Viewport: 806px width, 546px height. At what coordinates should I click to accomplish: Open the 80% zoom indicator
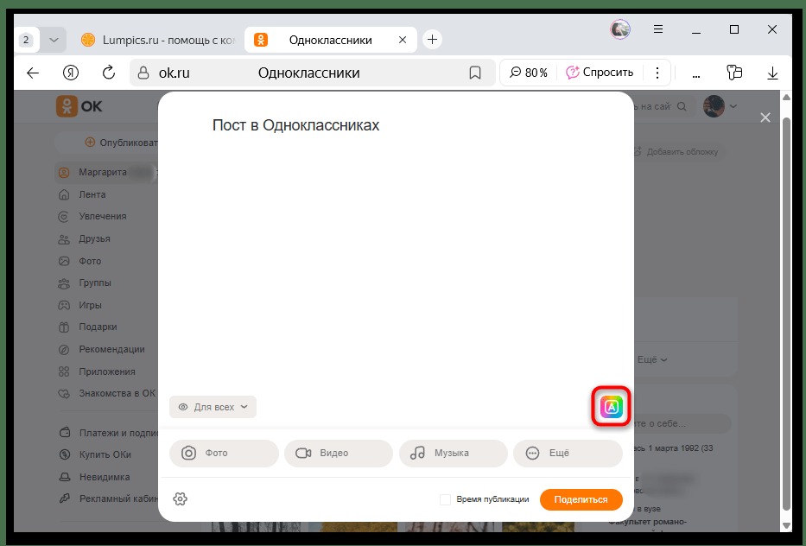click(529, 73)
